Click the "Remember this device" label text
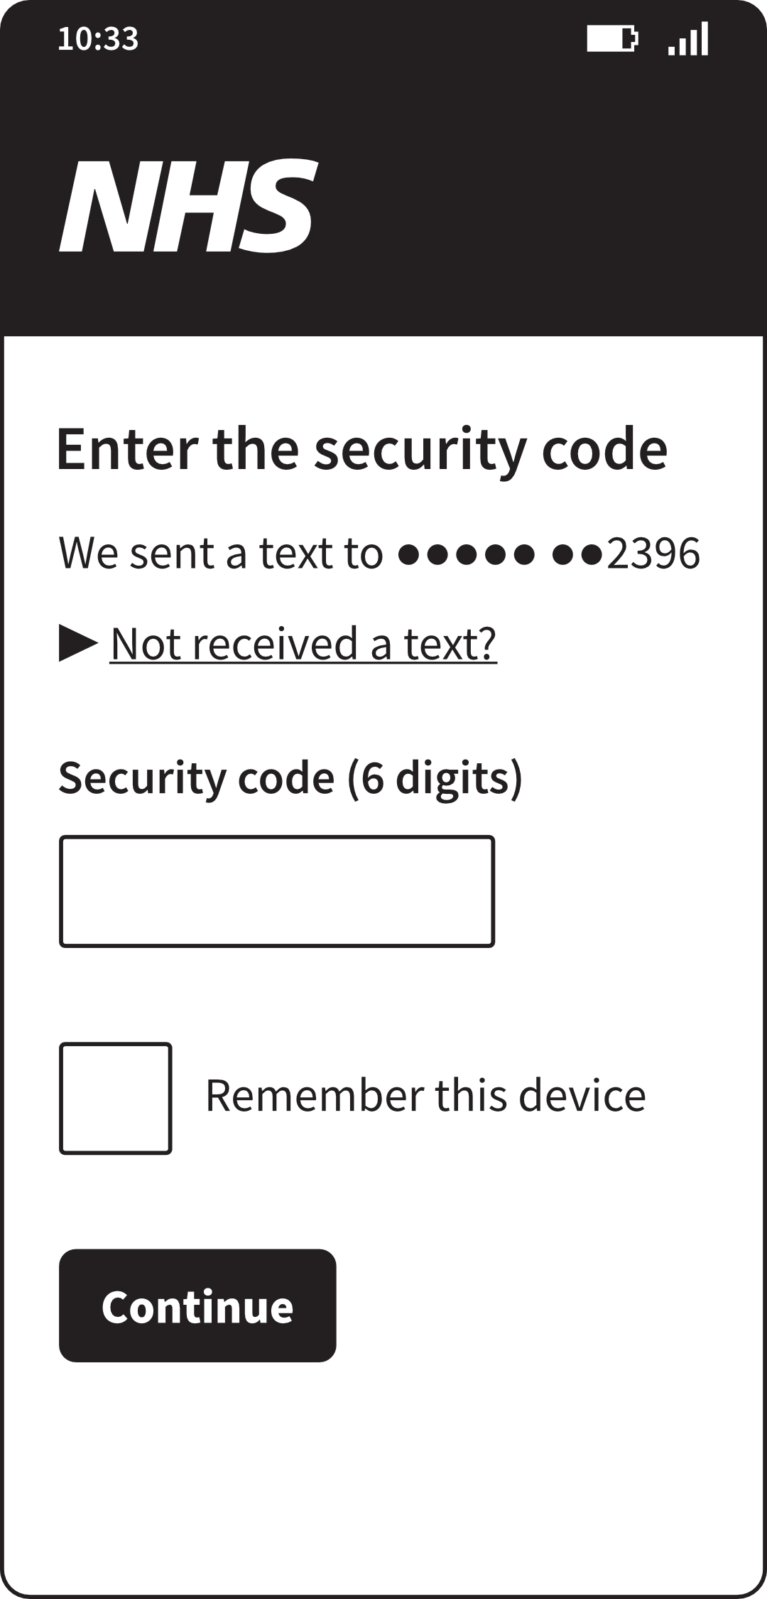 (425, 1095)
